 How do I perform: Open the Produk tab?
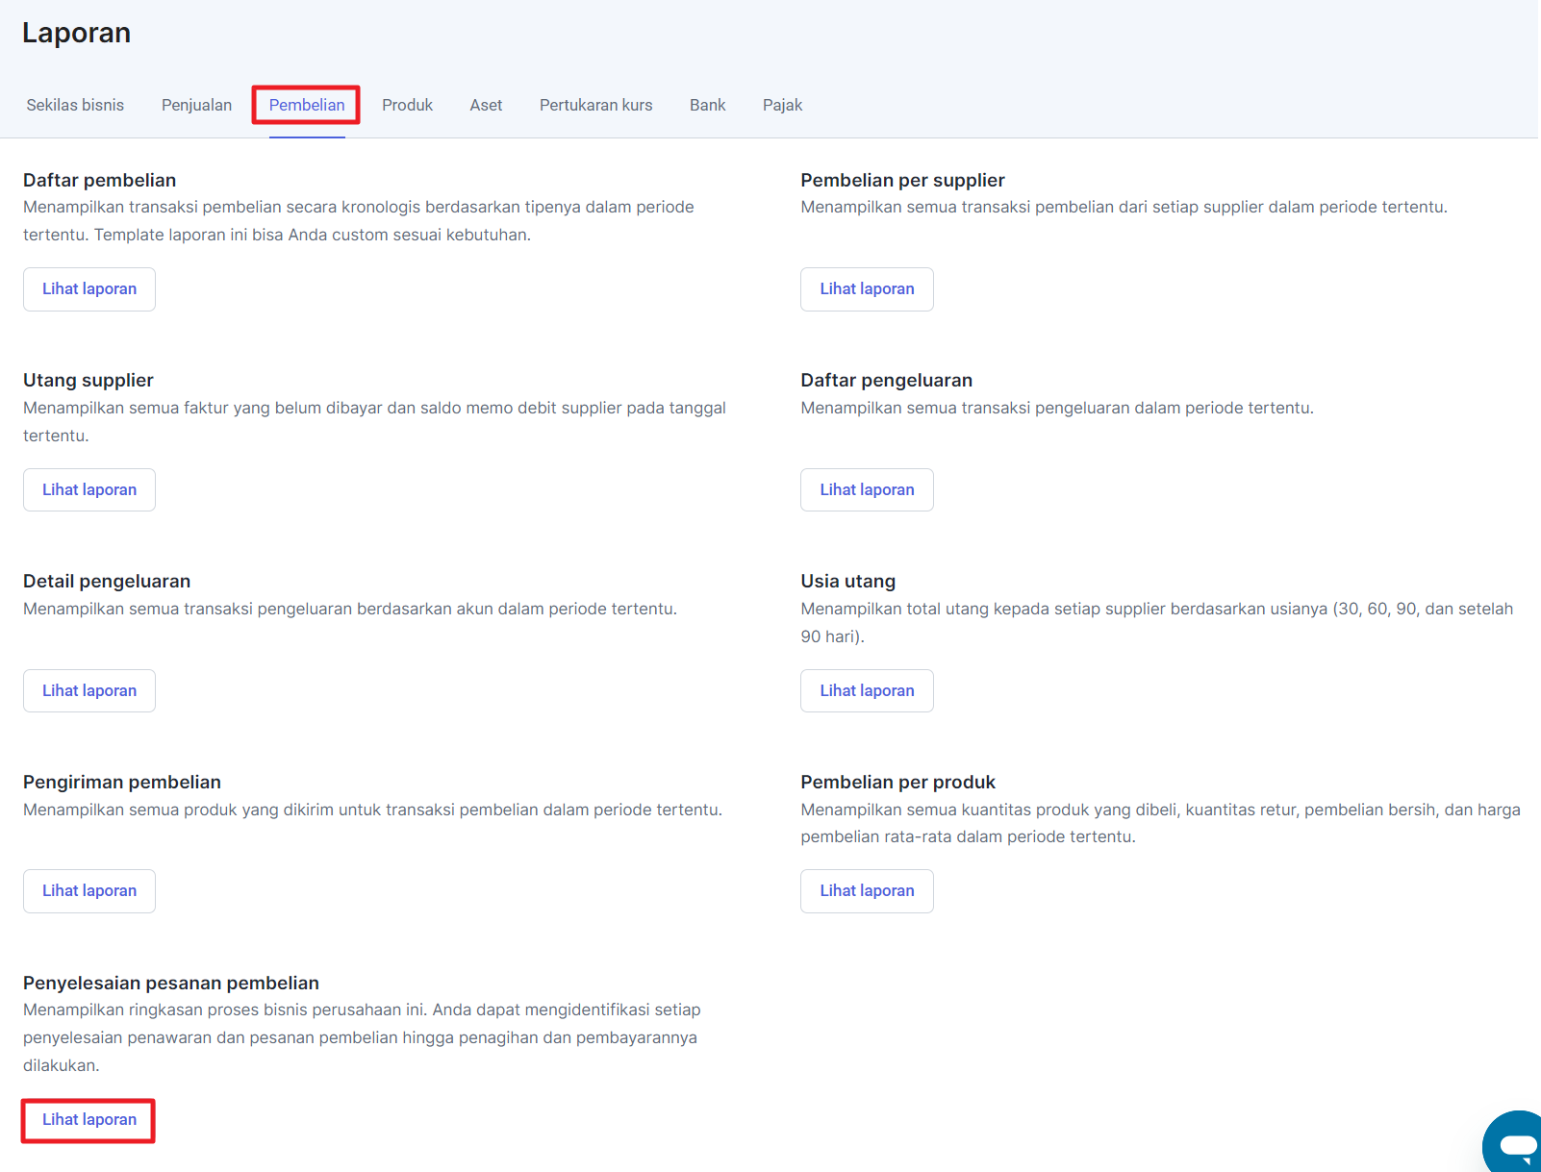(407, 105)
